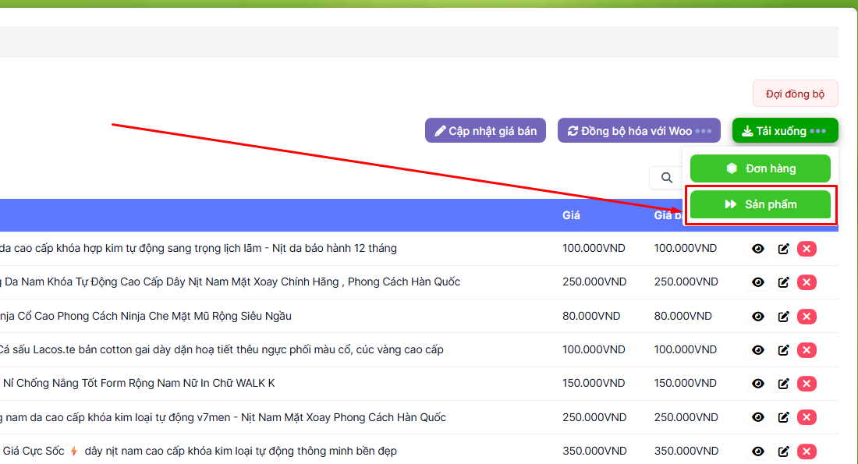This screenshot has height=464, width=858.
Task: Edit the Lacos.te cotton shirt product
Action: (783, 350)
